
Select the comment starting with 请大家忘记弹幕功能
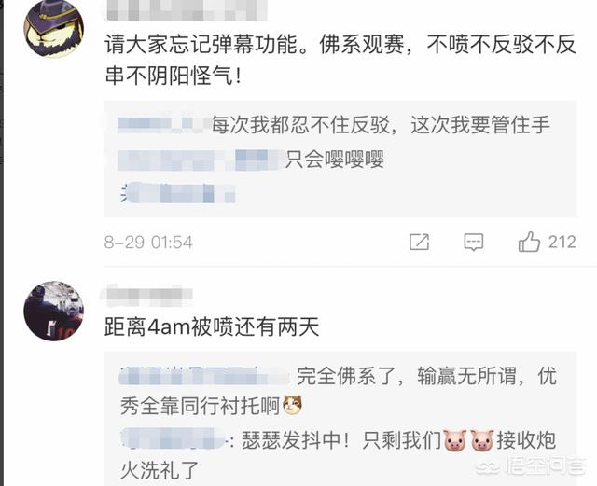pyautogui.click(x=340, y=60)
